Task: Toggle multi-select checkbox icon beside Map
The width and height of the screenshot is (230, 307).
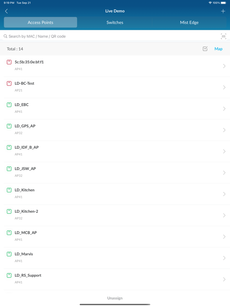Action: (205, 49)
